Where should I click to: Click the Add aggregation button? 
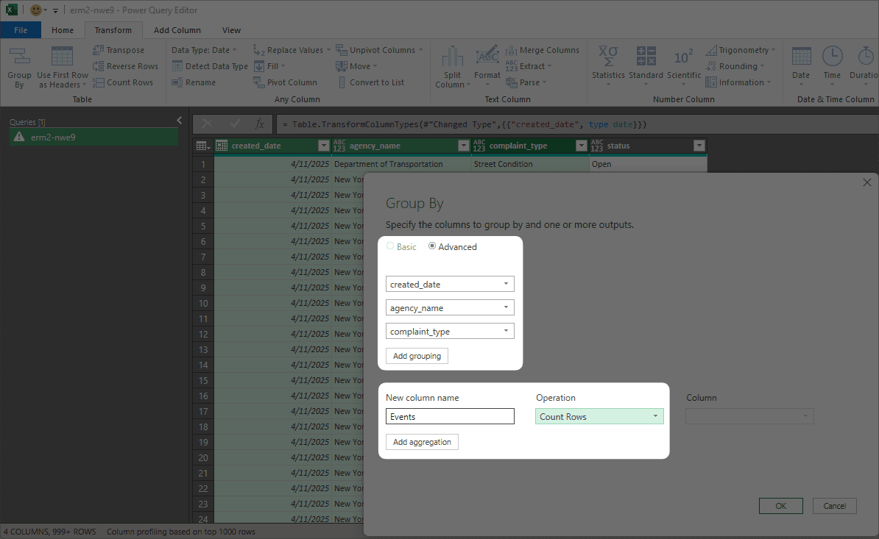[422, 442]
